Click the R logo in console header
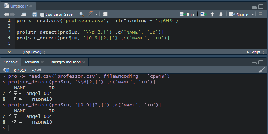Image resolution: width=268 pixels, height=134 pixels. (x=6, y=70)
